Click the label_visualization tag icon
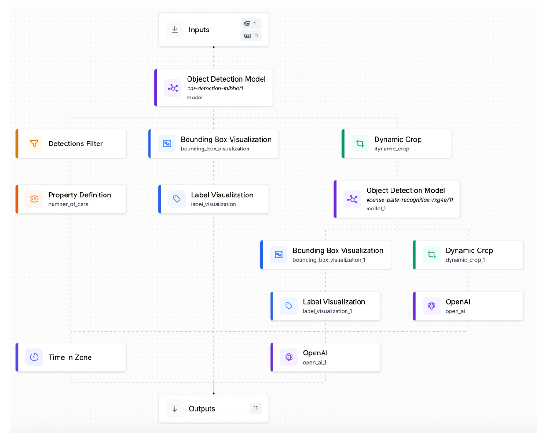Viewport: 541px width, 435px height. point(177,199)
